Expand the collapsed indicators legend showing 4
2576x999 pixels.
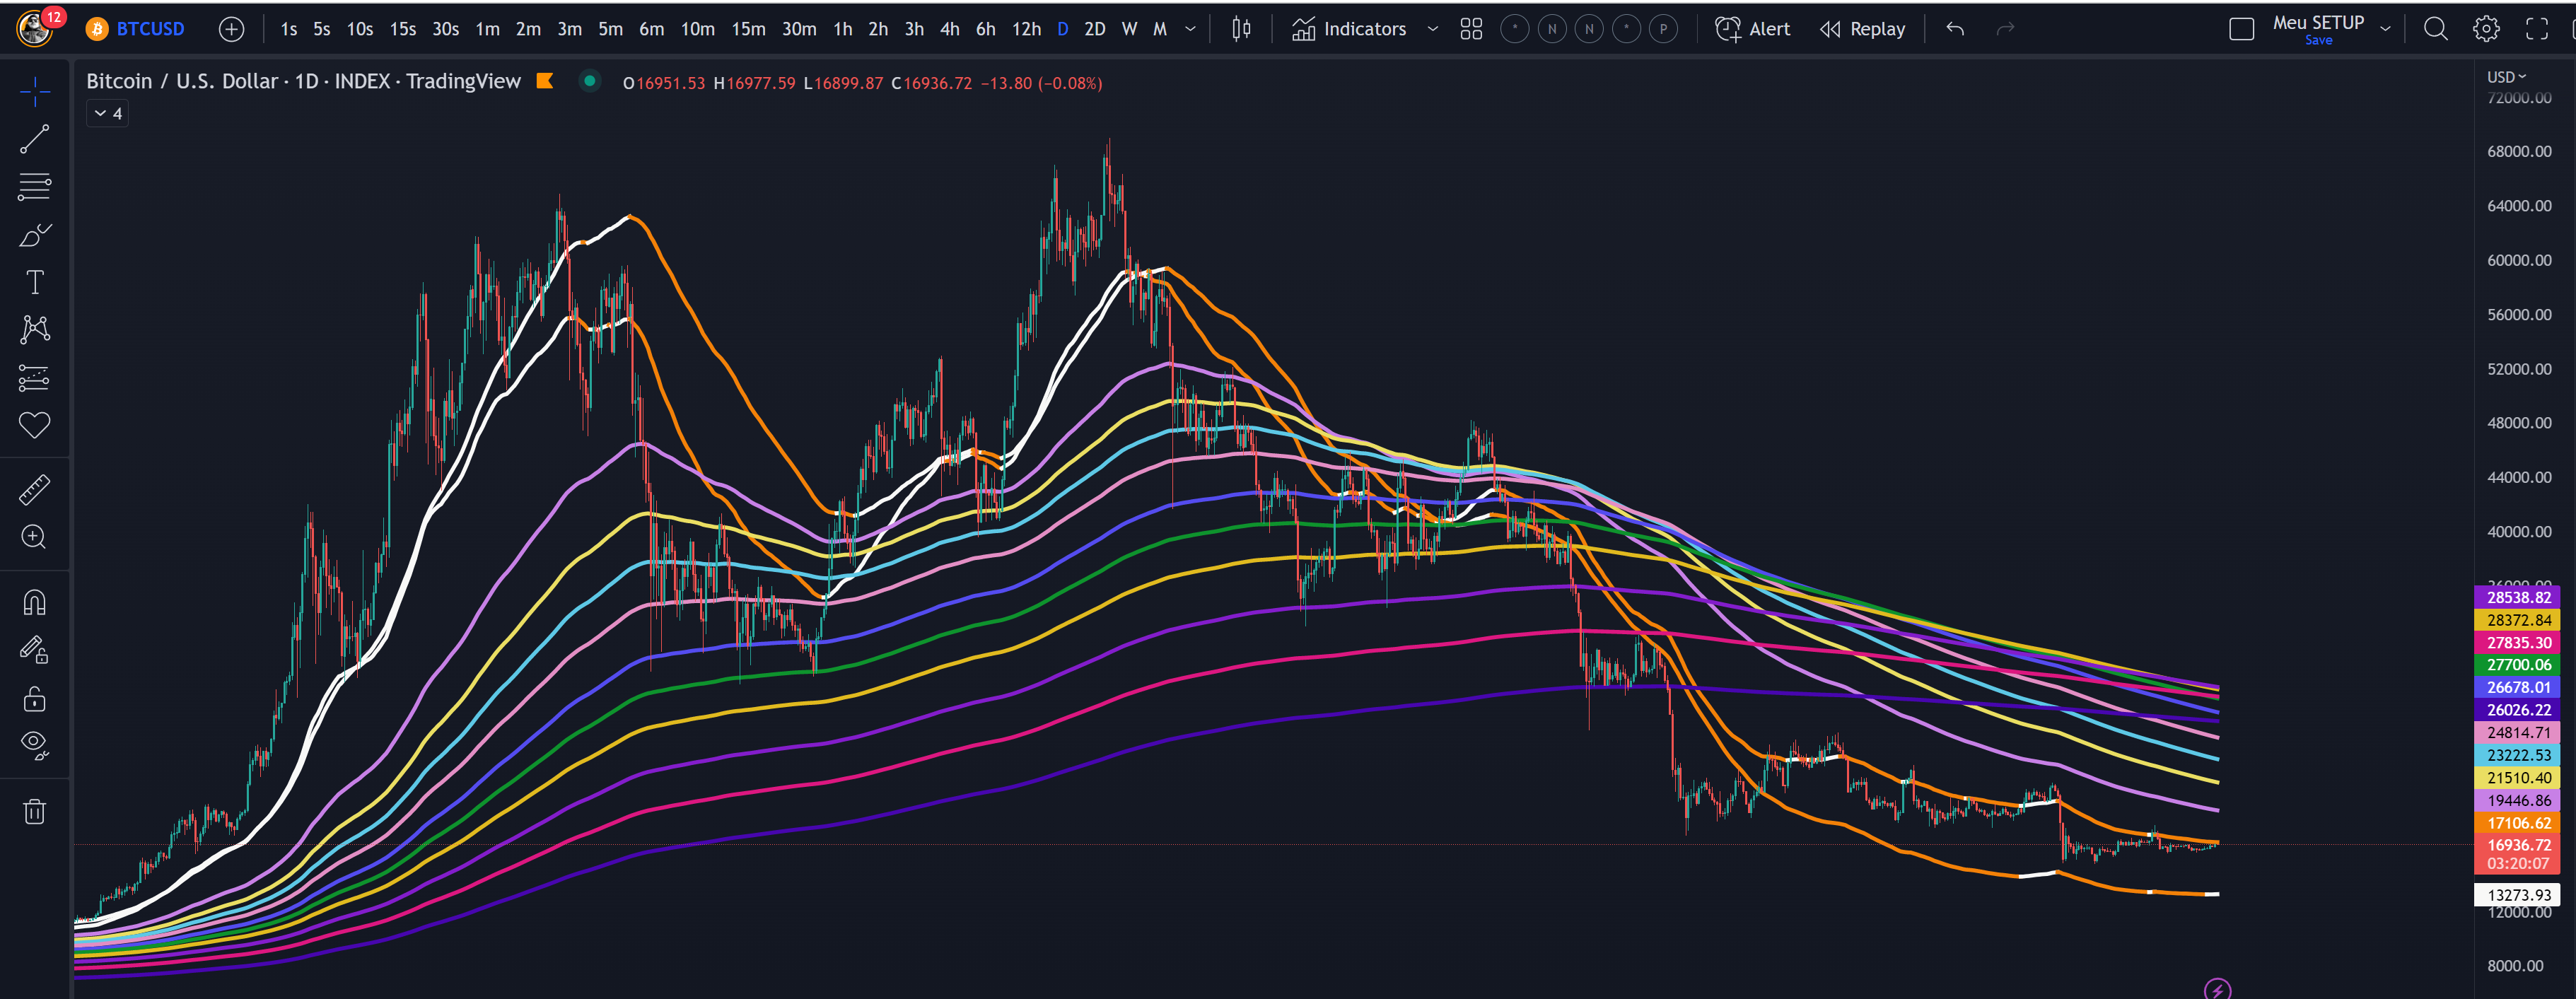click(107, 114)
